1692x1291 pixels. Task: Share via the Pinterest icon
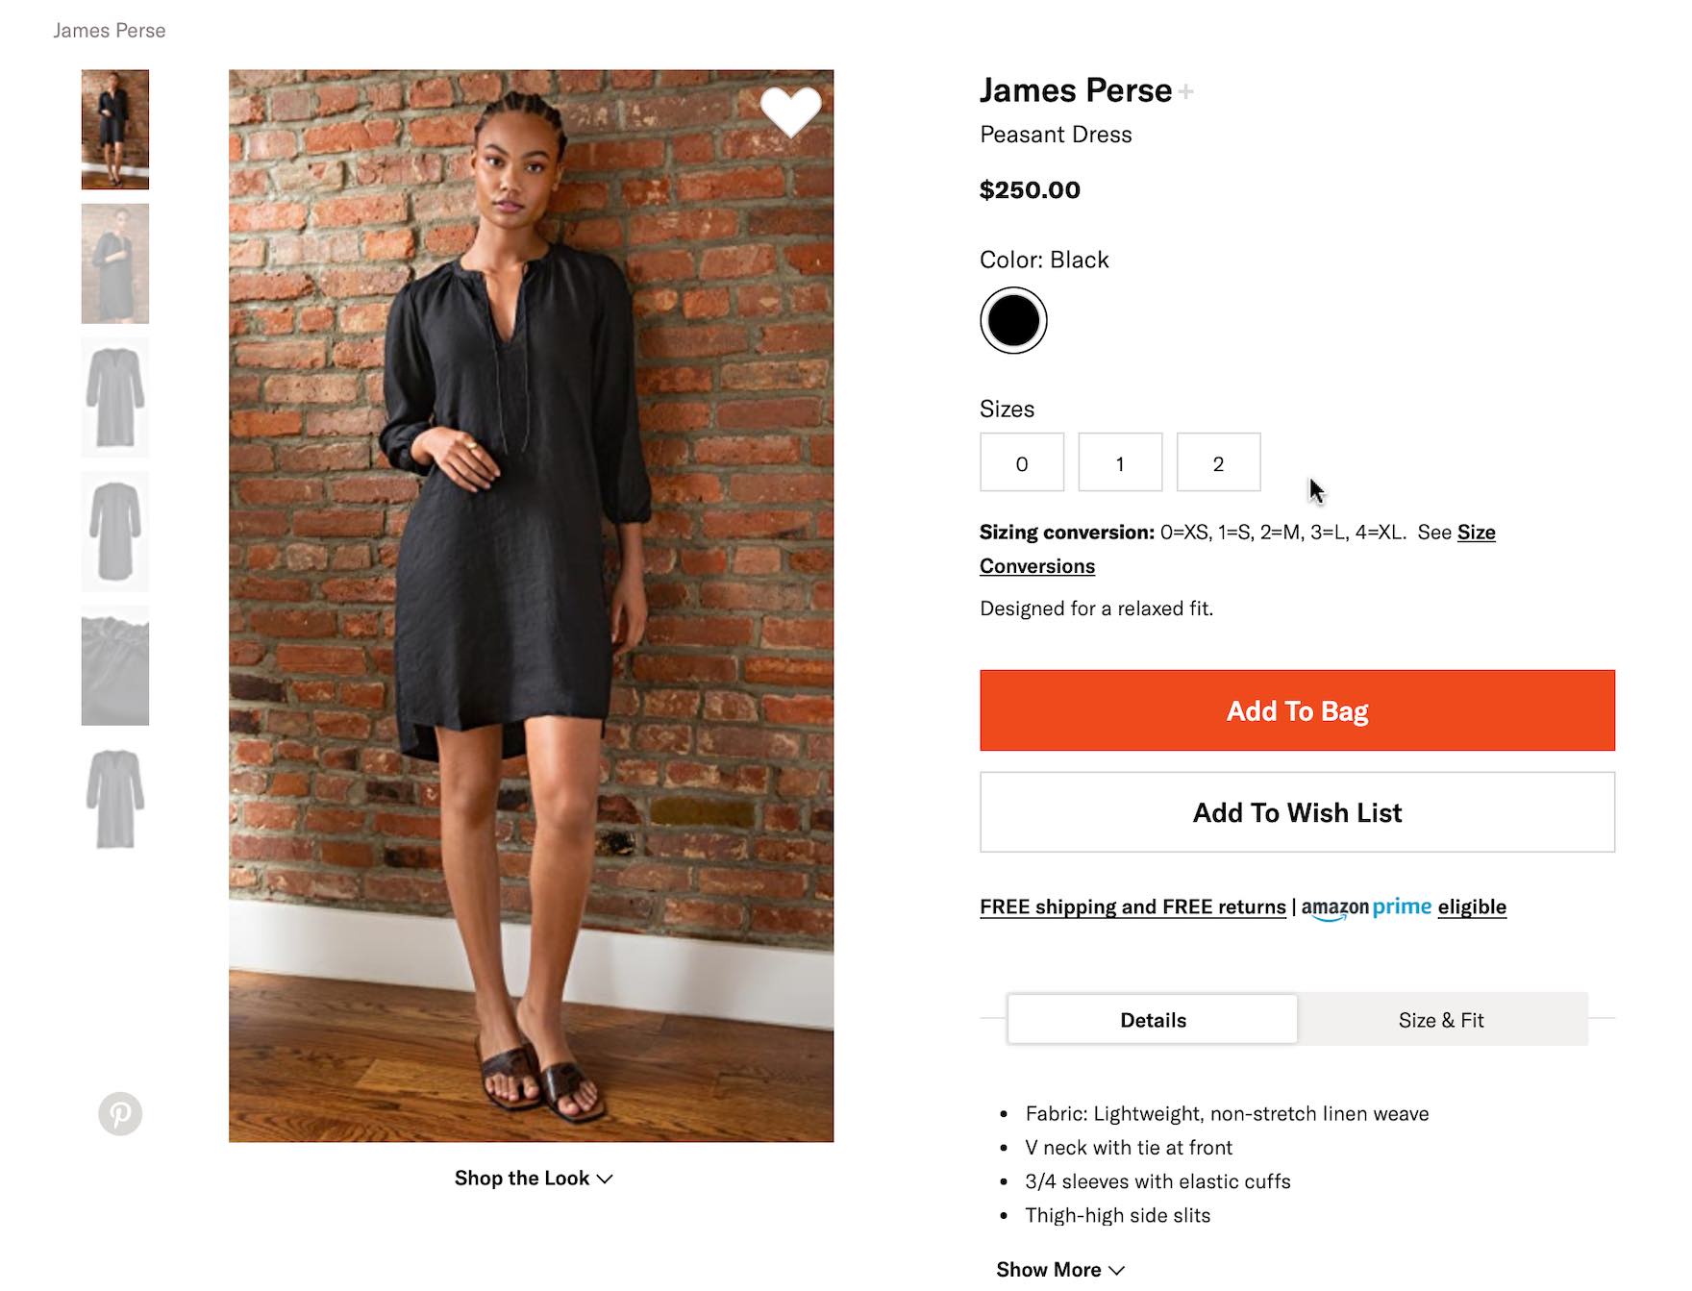pyautogui.click(x=120, y=1114)
